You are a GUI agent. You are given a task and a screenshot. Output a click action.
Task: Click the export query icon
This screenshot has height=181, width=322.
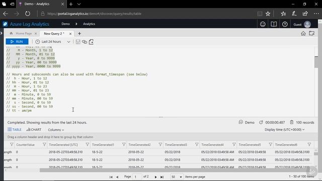coord(91,42)
